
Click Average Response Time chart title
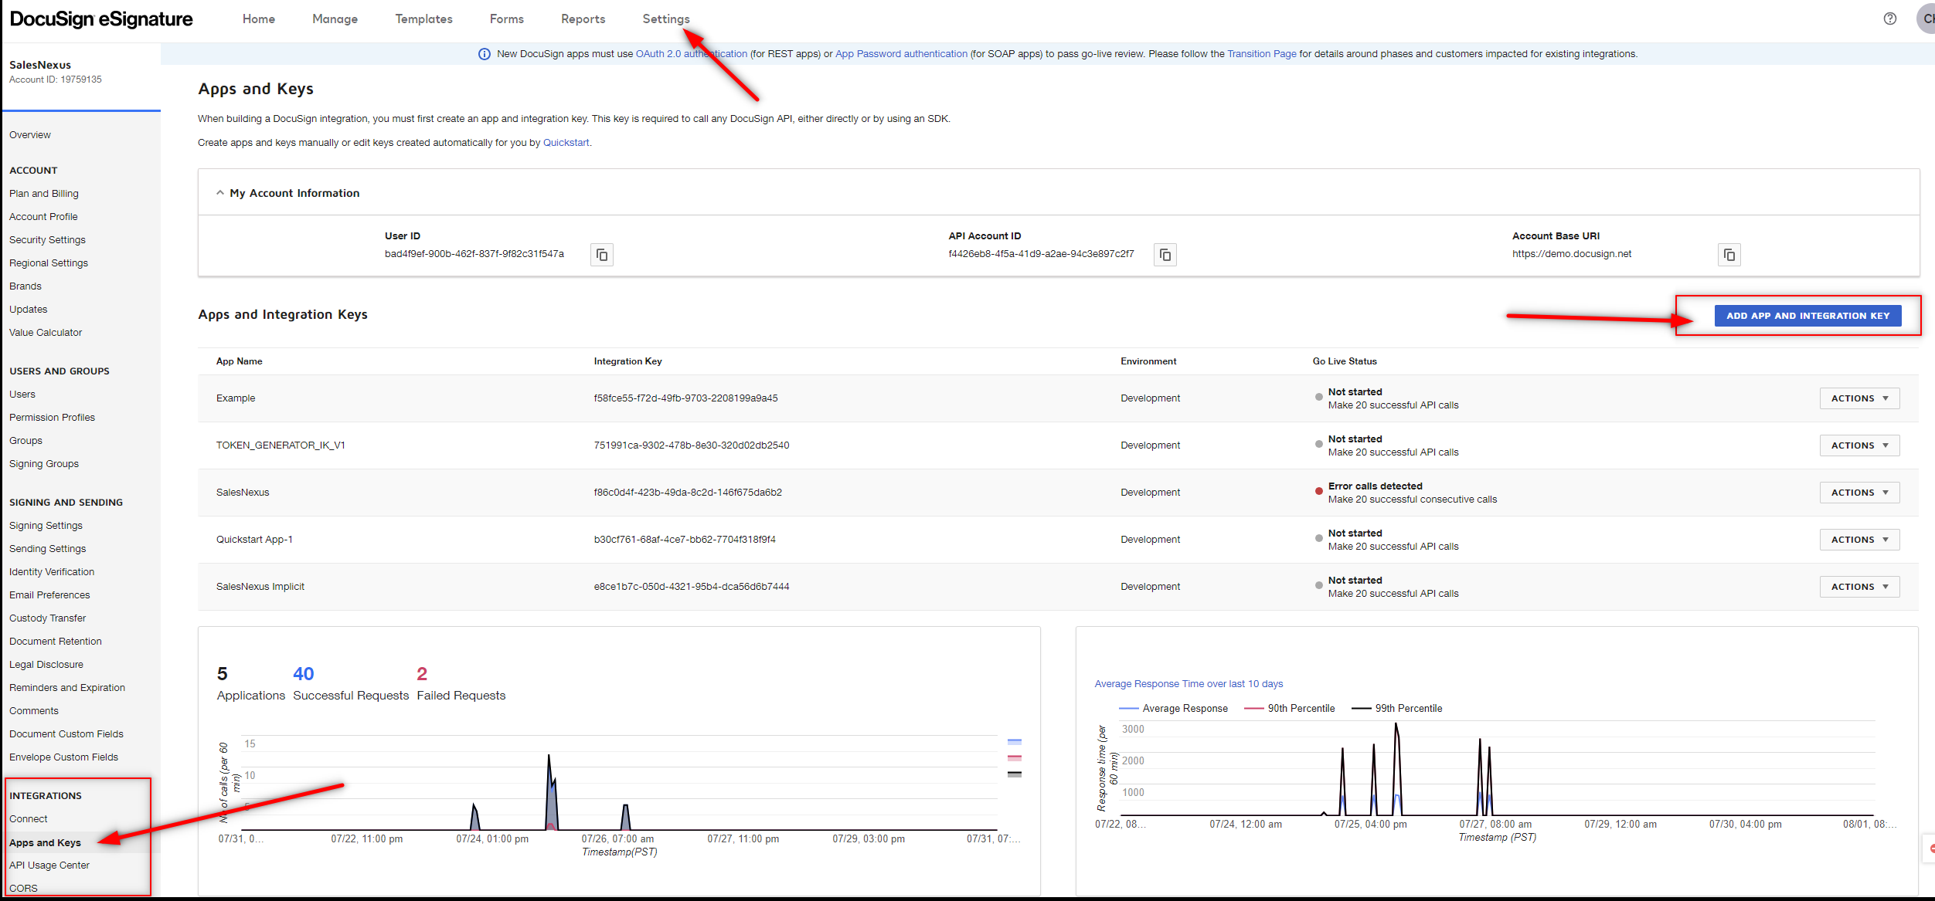(x=1189, y=684)
